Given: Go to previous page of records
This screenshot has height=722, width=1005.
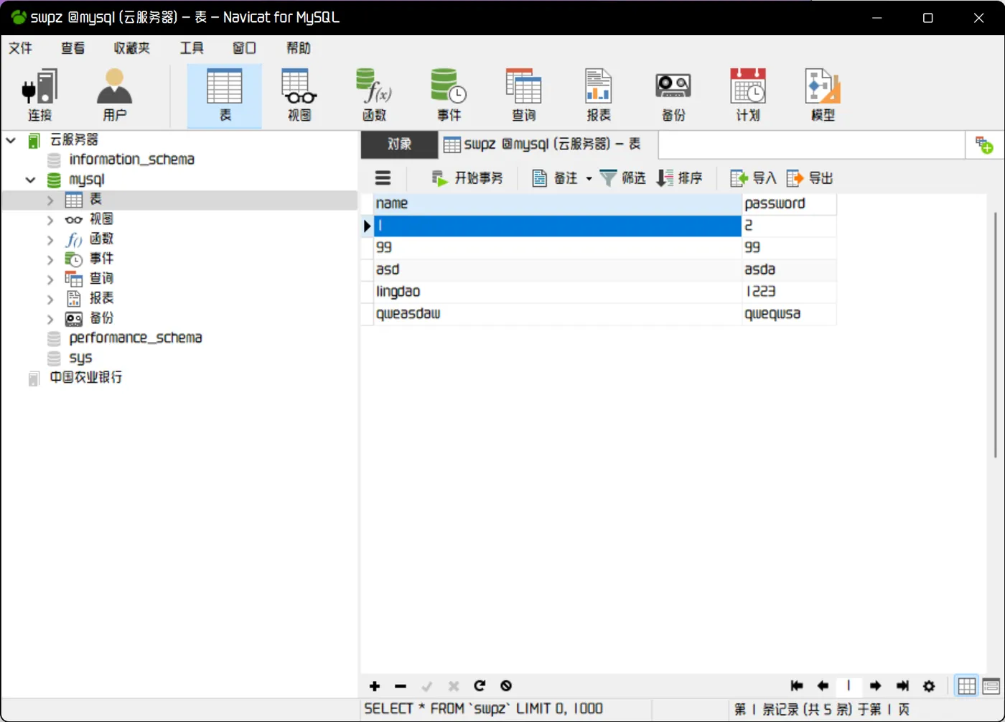Looking at the screenshot, I should 823,686.
